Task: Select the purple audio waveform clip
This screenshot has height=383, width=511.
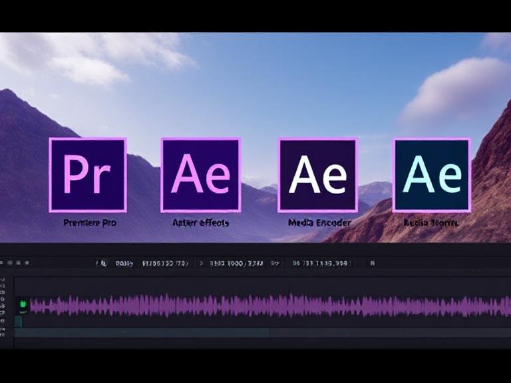Action: click(271, 306)
